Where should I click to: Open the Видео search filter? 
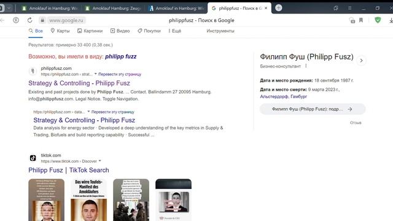(x=120, y=31)
